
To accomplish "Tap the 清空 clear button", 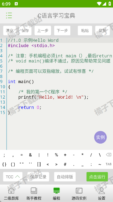I will coord(10,31).
